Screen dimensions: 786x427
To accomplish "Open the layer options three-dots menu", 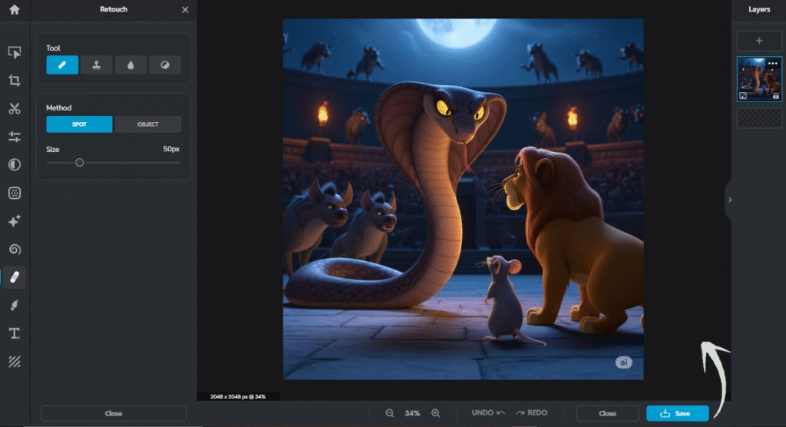I will point(772,64).
